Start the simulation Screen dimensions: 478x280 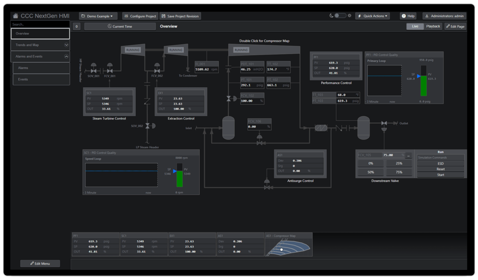440,175
